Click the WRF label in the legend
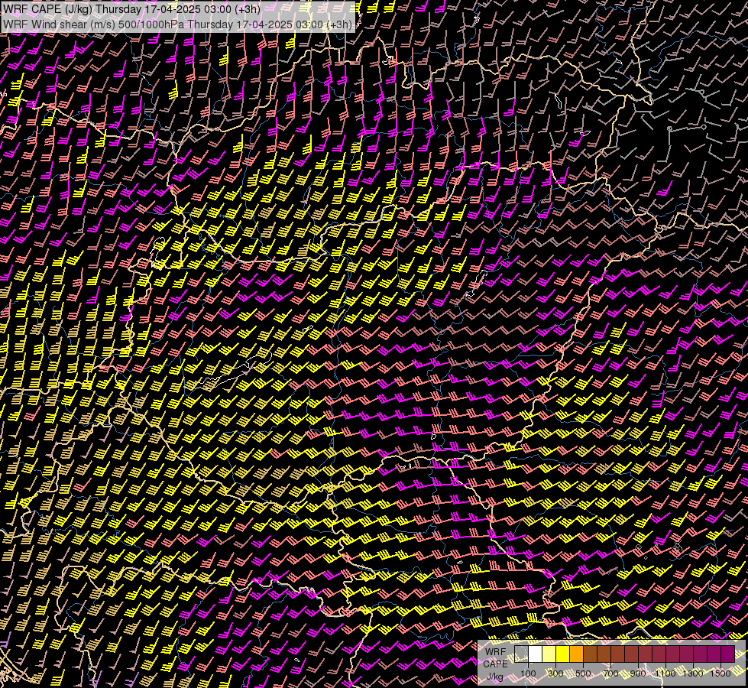Screen dimensions: 748x688 (495, 652)
